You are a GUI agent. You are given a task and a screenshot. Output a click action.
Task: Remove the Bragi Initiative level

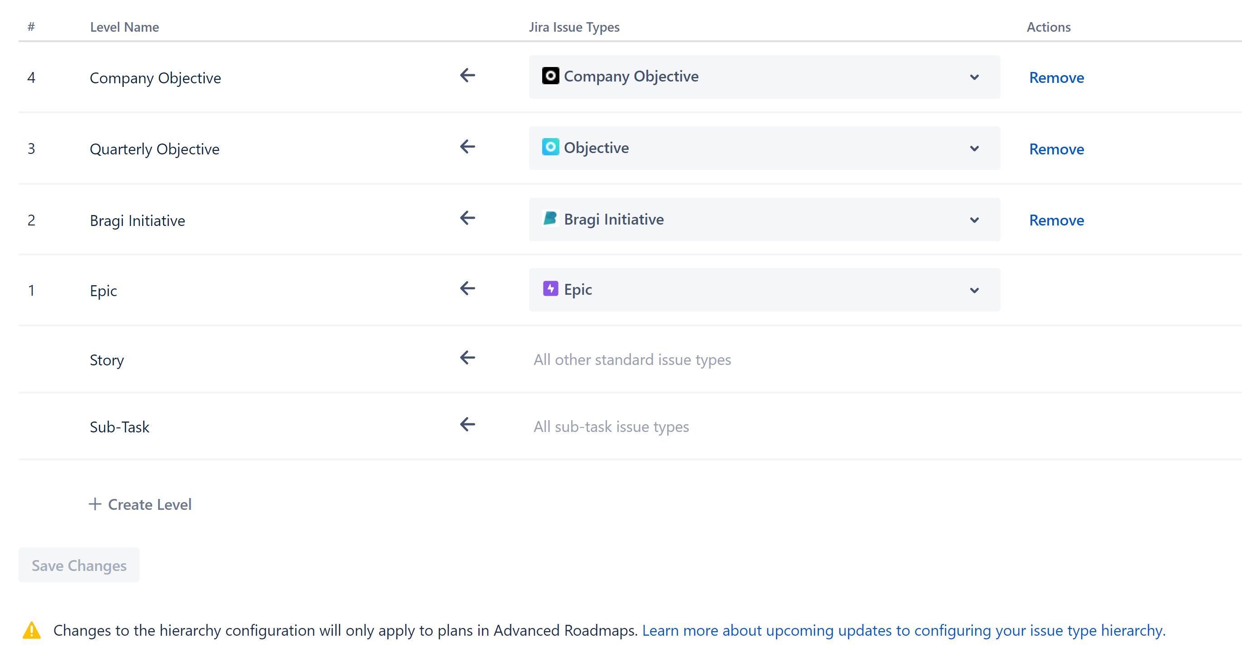(x=1056, y=220)
